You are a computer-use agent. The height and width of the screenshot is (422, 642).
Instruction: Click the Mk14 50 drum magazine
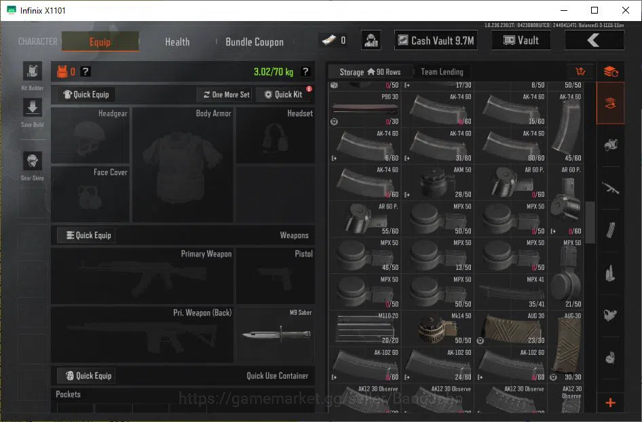438,328
